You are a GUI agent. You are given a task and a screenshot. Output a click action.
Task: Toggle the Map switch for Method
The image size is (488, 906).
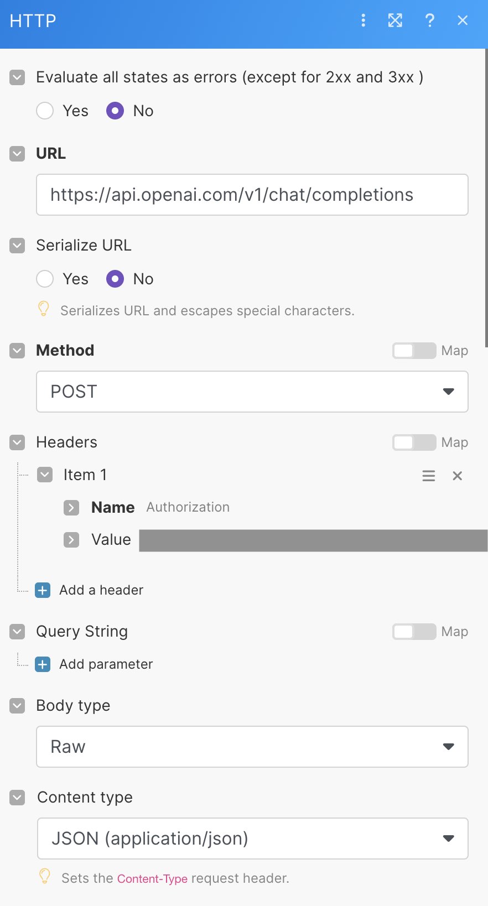point(414,351)
